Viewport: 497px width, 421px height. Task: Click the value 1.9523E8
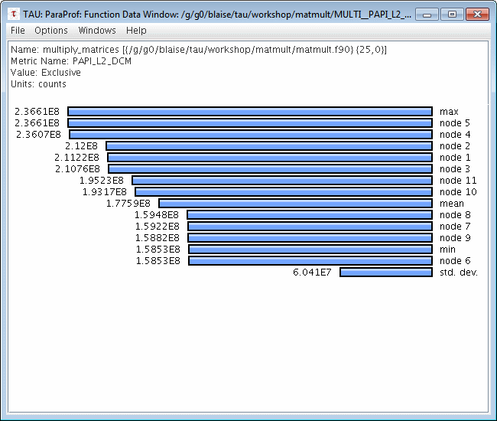coord(102,181)
